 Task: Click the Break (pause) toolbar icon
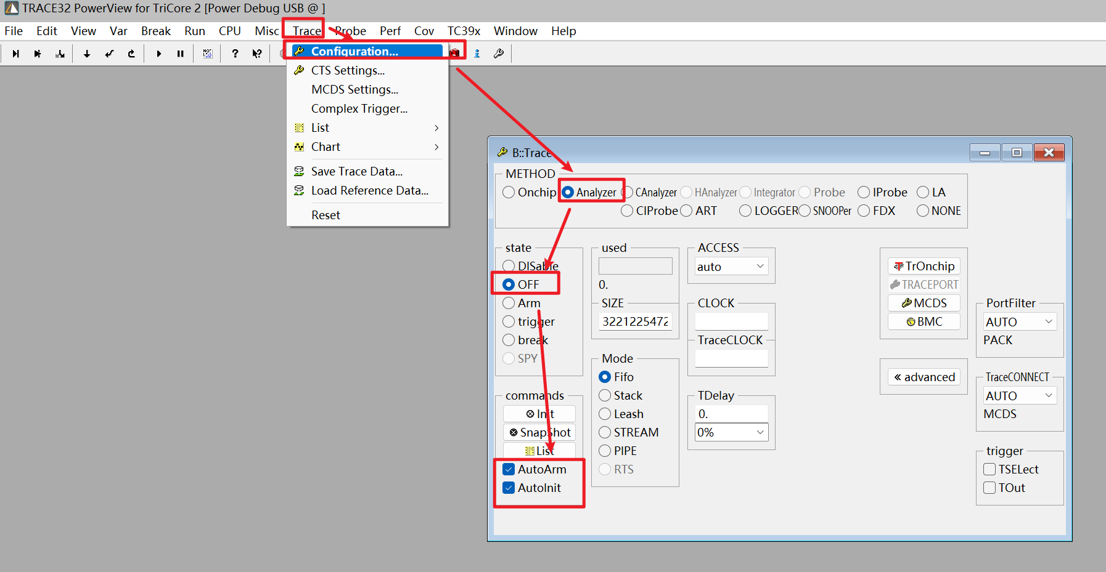[181, 54]
